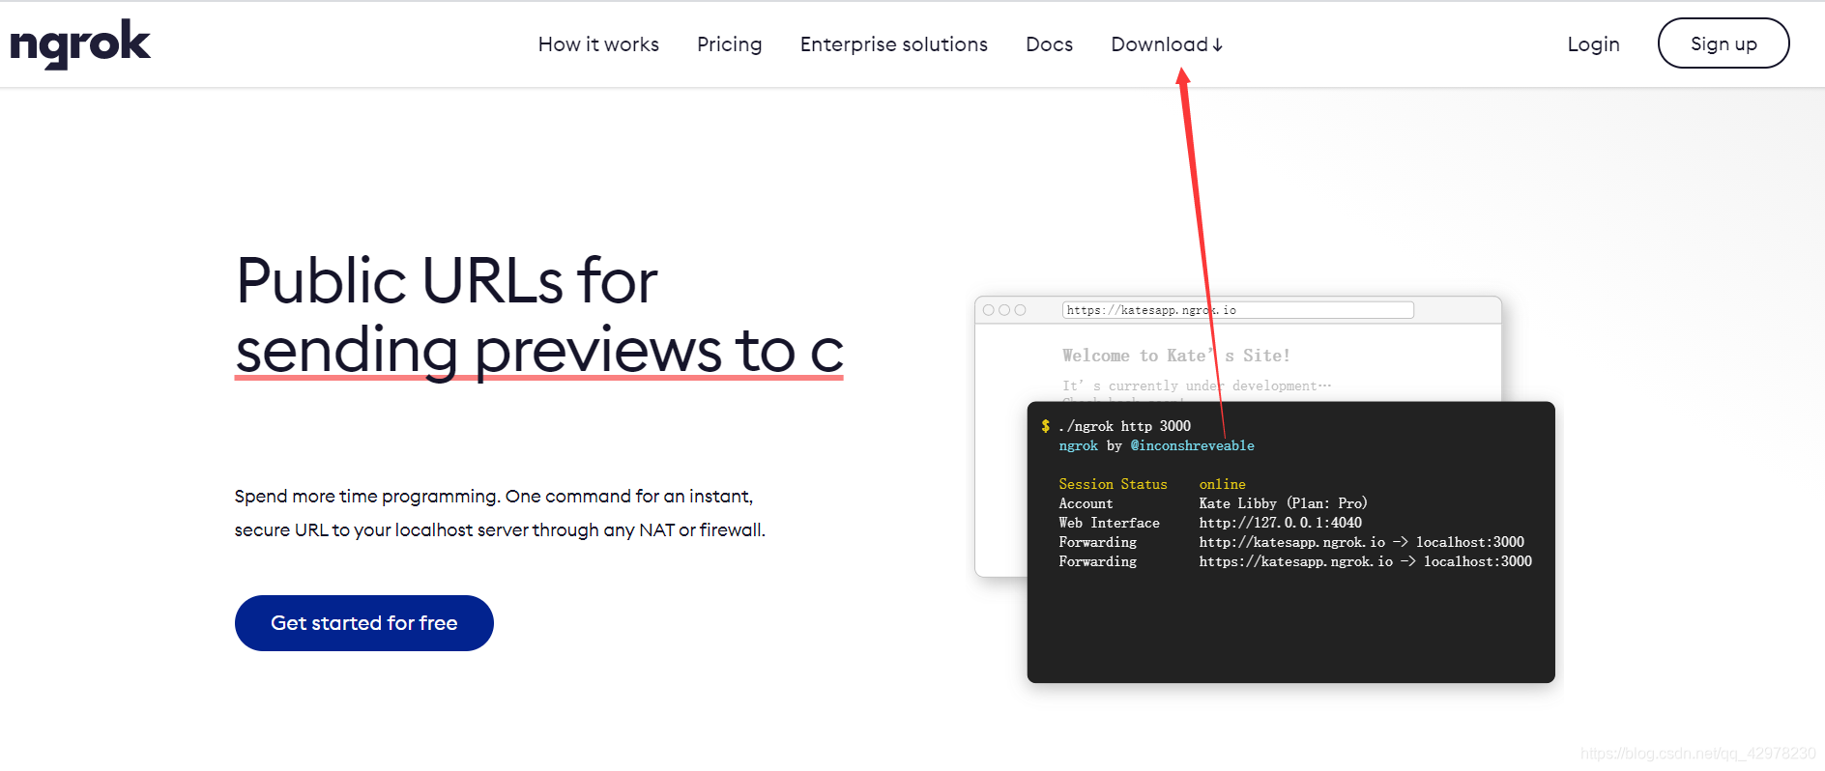The width and height of the screenshot is (1825, 771).
Task: Click the 'Spend more time programming' paragraph
Action: pos(500,513)
